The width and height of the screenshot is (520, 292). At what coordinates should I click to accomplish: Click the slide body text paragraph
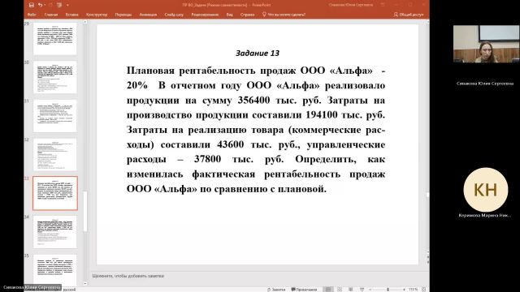click(256, 130)
